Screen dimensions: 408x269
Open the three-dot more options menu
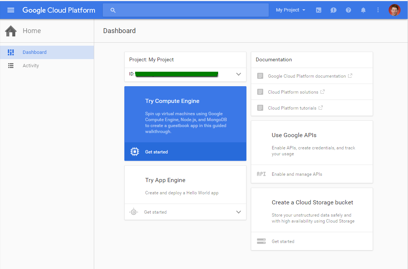[x=378, y=10]
